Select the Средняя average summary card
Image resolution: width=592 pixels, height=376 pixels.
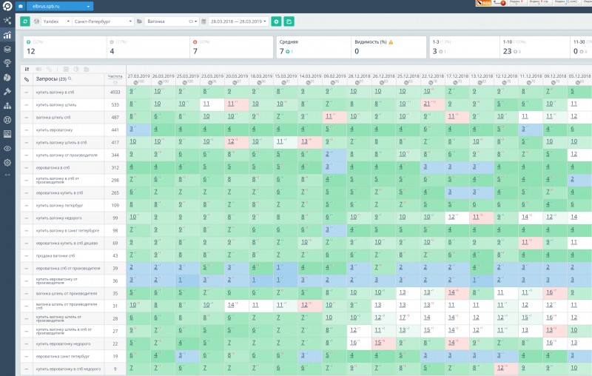click(314, 47)
